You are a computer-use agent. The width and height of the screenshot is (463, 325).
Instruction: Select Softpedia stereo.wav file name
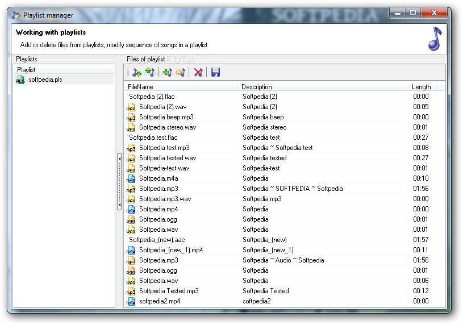pos(168,127)
